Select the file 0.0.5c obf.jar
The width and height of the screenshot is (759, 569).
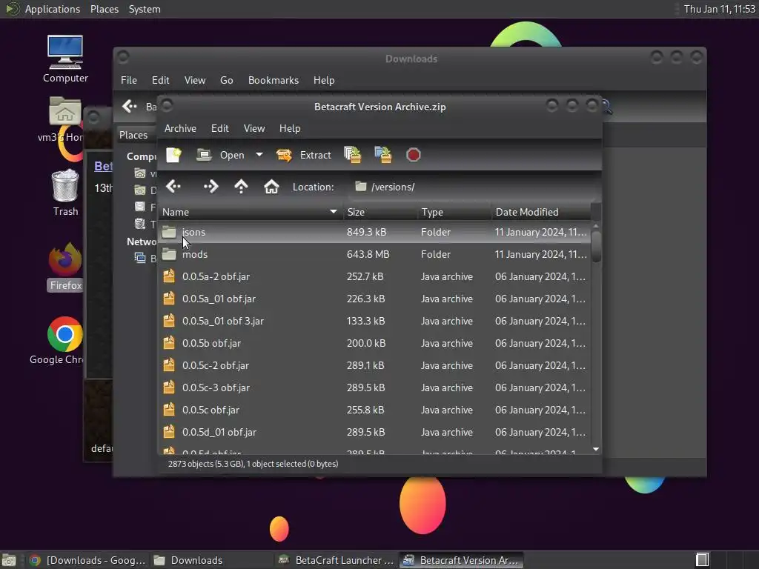coord(374,410)
